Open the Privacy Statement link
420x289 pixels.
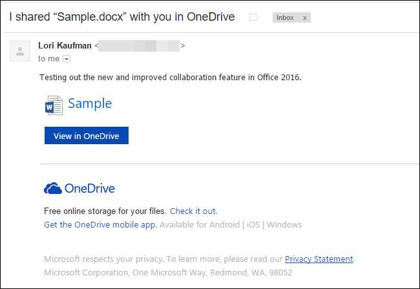pos(319,259)
